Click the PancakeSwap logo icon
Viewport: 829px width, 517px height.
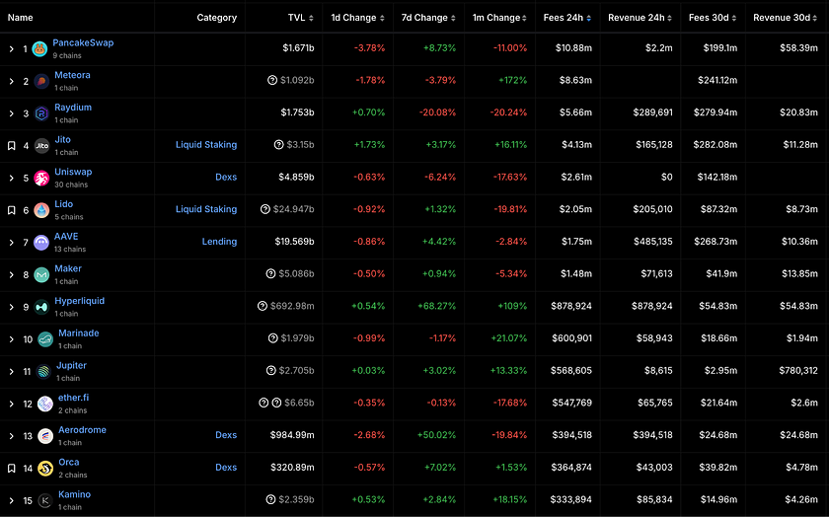(x=39, y=48)
